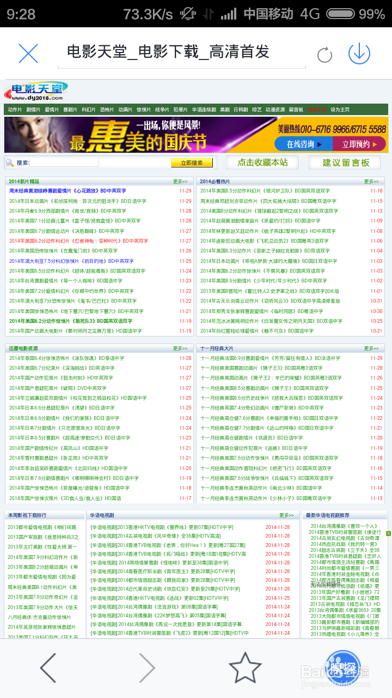The height and width of the screenshot is (698, 392).
Task: Click the yellow 立即搜索 button
Action: click(x=192, y=163)
